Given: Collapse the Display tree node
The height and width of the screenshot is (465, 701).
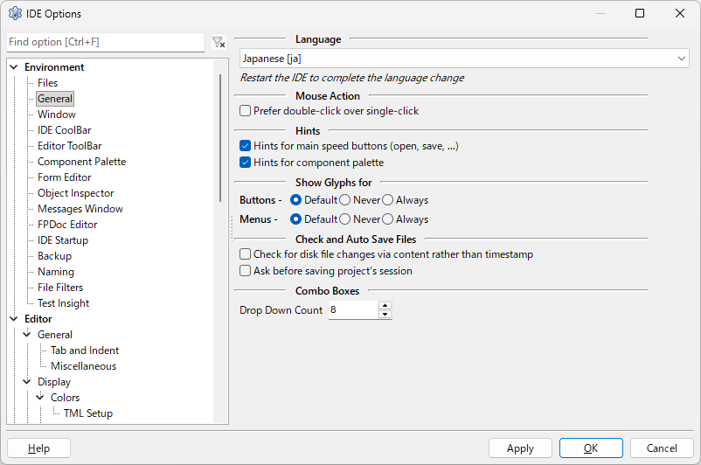Looking at the screenshot, I should [26, 382].
